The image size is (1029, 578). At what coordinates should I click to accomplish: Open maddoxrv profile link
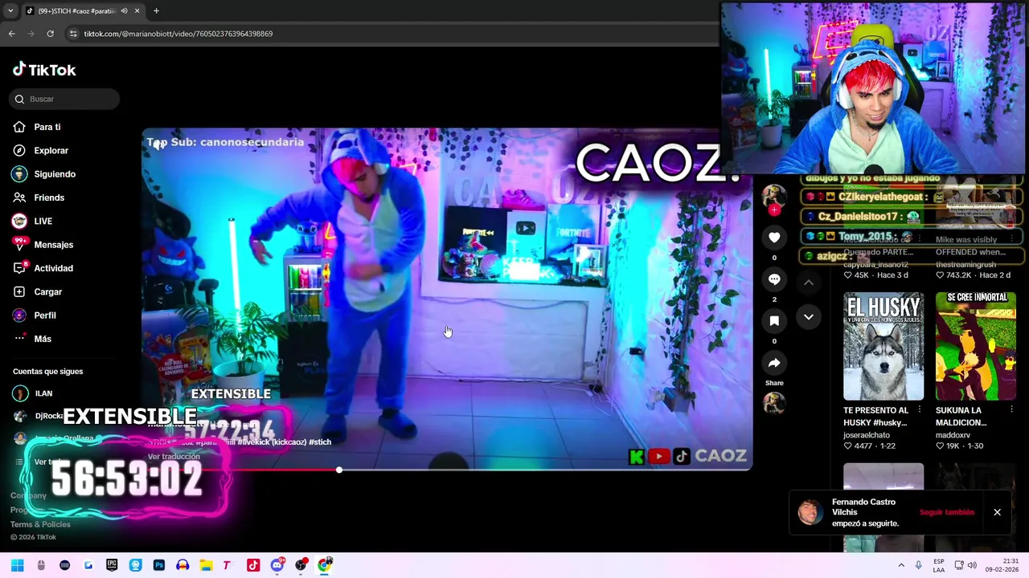[x=953, y=435]
